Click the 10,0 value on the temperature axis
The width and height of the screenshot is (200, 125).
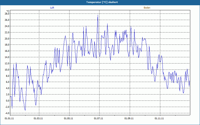click(7, 70)
